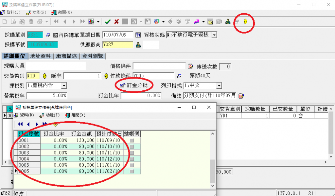The width and height of the screenshot is (335, 196).
Task: Open dropdown arrow beside the pink arrow icon
Action: pos(203,22)
